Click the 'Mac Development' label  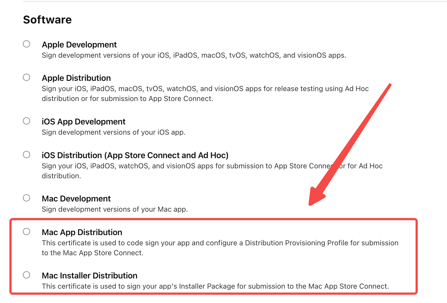(76, 199)
